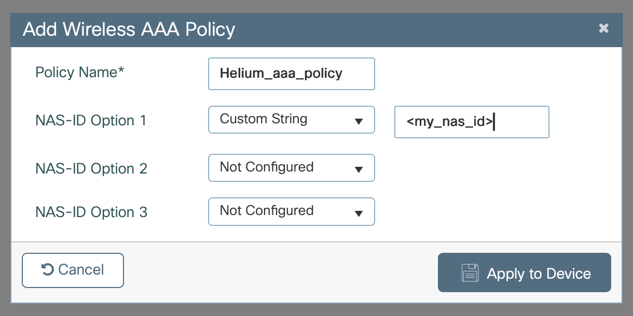Click the NAS-ID Option 3 label

91,212
